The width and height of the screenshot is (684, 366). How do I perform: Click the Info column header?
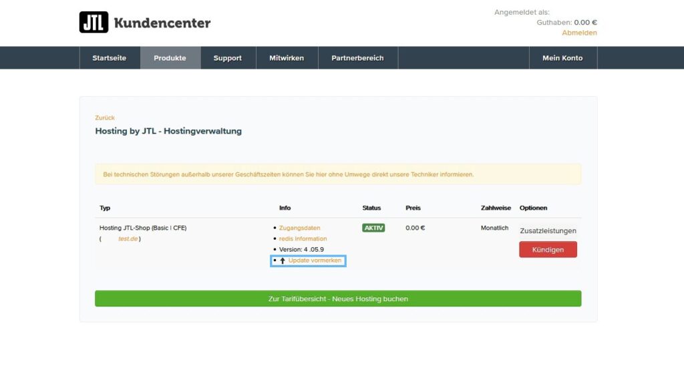[285, 208]
